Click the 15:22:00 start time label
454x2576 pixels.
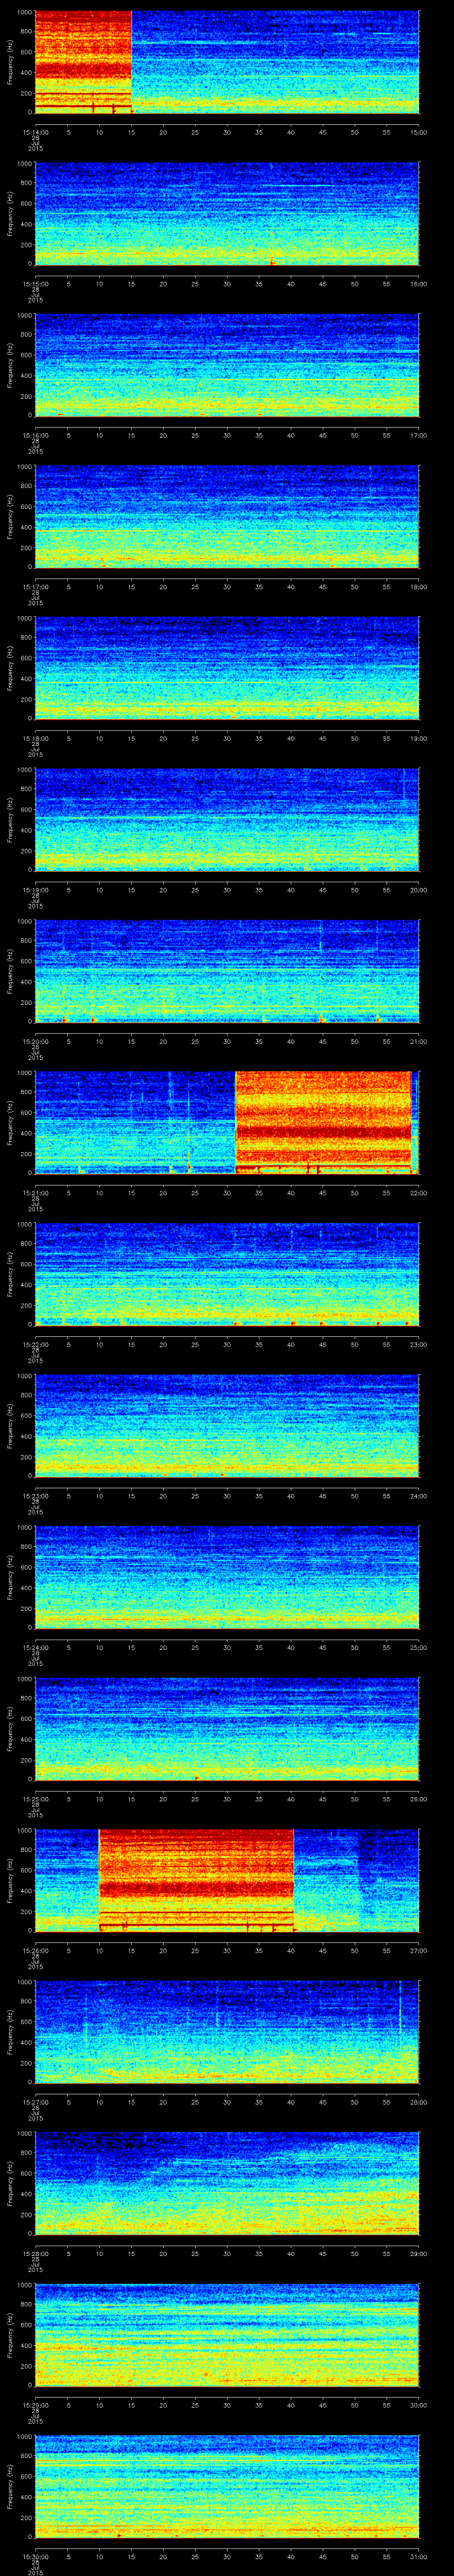coord(35,1344)
